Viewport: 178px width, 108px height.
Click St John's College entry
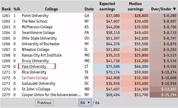point(36,89)
